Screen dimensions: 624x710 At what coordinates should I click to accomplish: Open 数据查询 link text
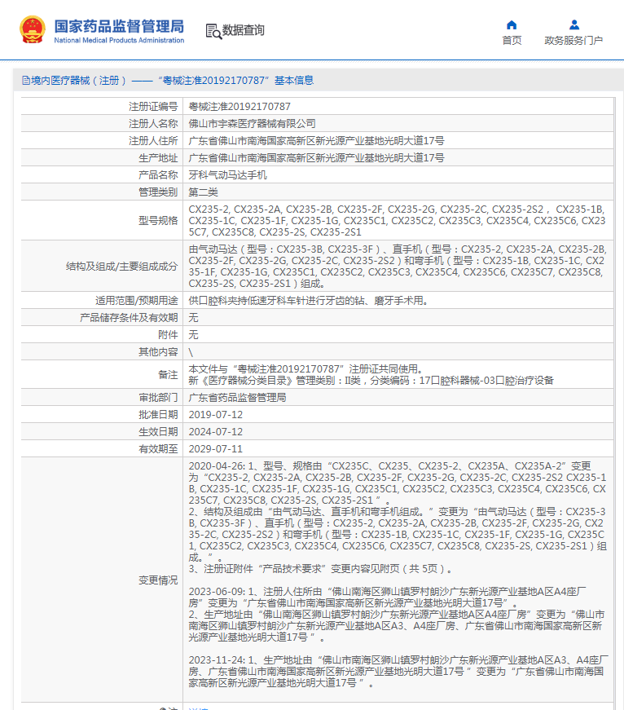(243, 30)
